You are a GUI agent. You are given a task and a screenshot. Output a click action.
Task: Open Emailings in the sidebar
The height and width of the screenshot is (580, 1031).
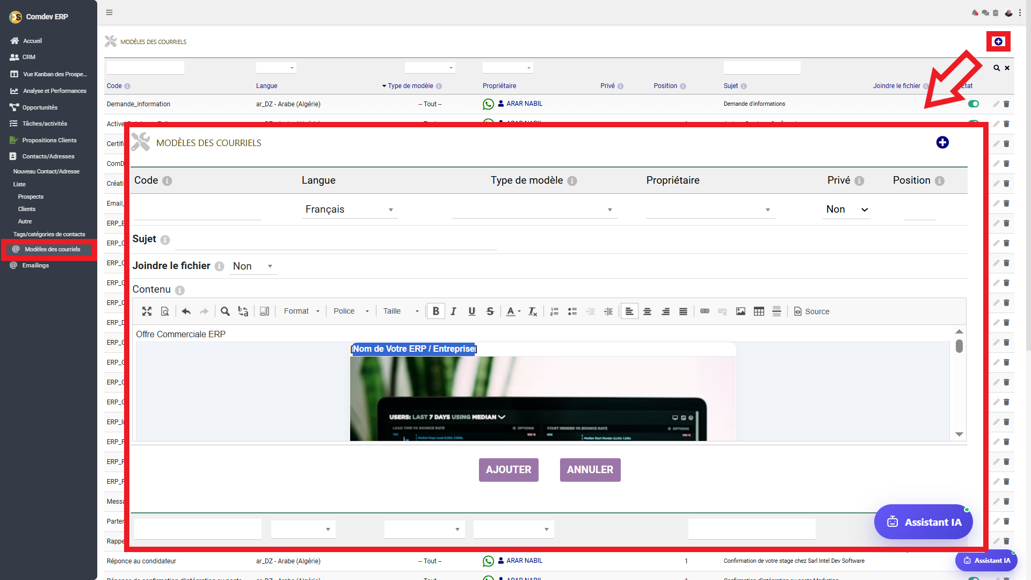point(35,265)
